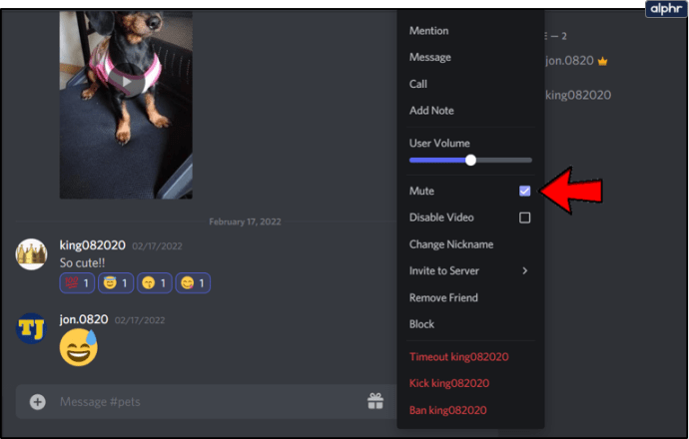The image size is (689, 439).
Task: Click the sweating laugh emoji message
Action: pos(79,347)
